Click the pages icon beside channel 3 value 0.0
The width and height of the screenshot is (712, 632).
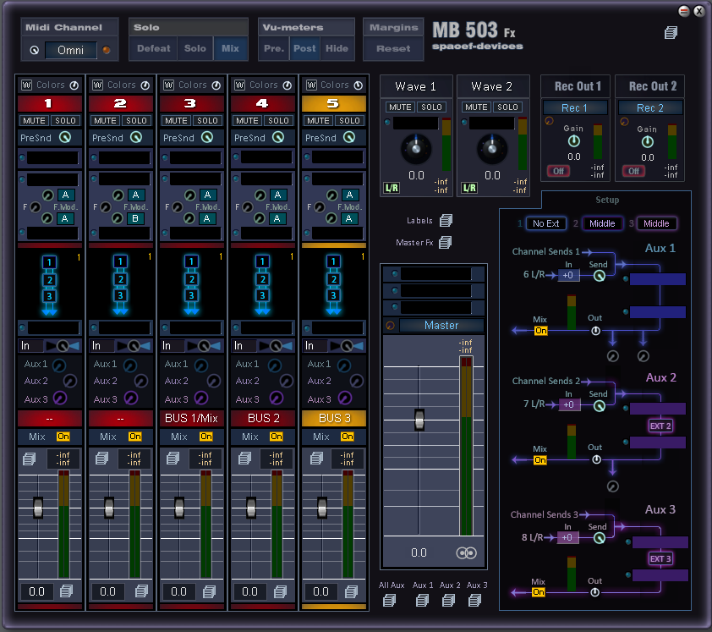[x=210, y=591]
